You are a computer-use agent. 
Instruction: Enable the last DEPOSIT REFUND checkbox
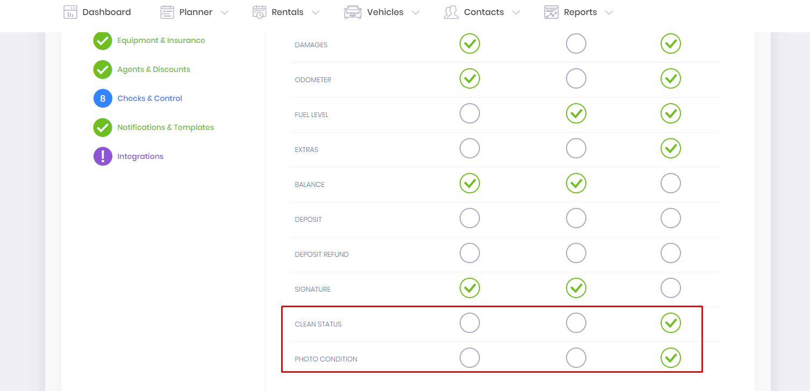coord(671,253)
